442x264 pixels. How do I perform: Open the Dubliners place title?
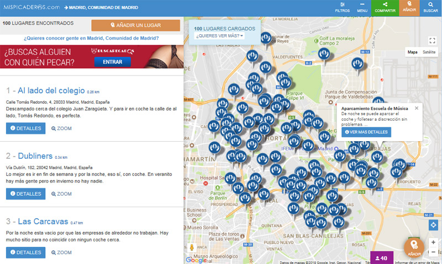pos(35,156)
